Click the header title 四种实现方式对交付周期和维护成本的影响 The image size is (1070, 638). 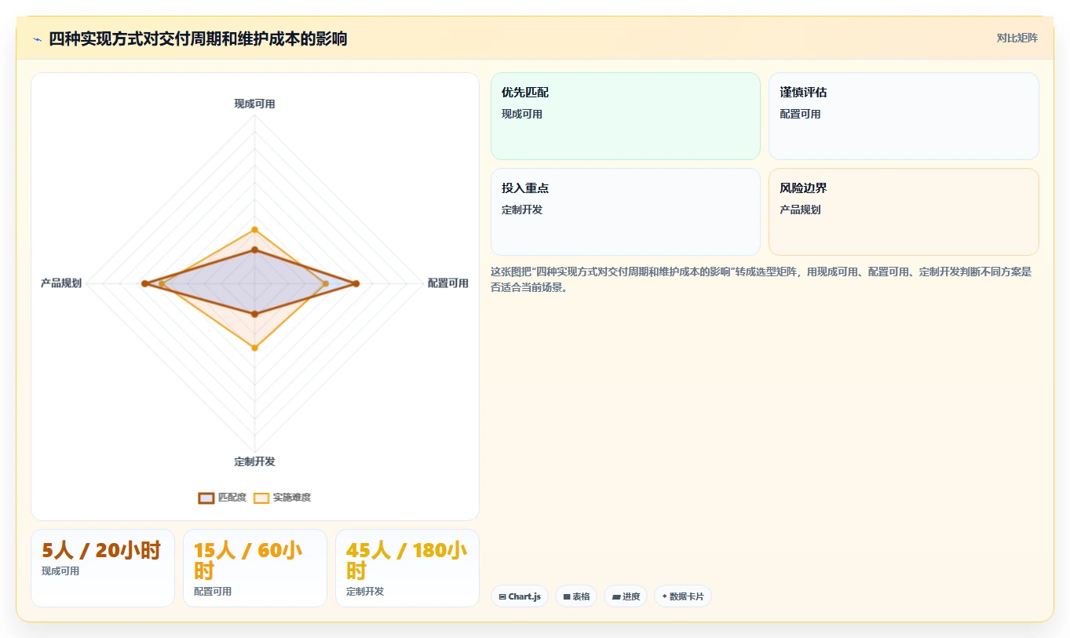pyautogui.click(x=198, y=38)
